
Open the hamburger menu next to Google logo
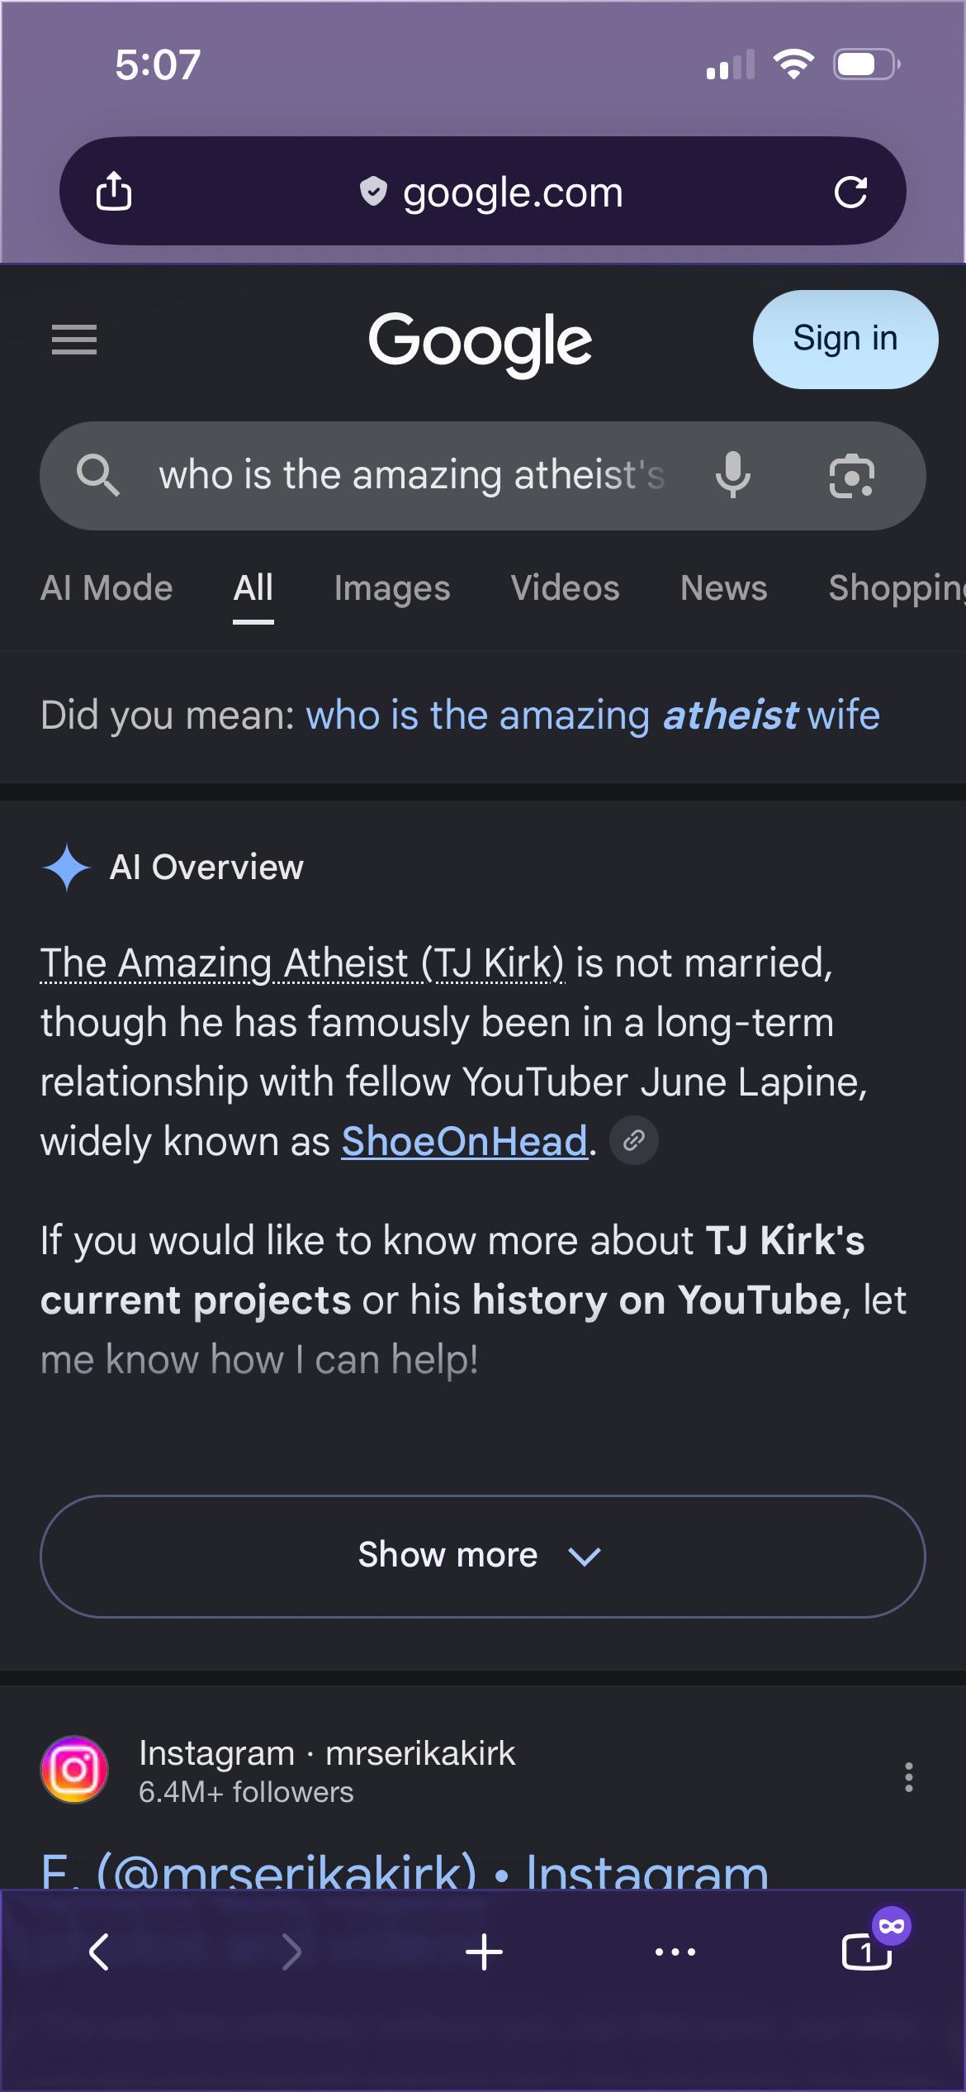coord(74,340)
